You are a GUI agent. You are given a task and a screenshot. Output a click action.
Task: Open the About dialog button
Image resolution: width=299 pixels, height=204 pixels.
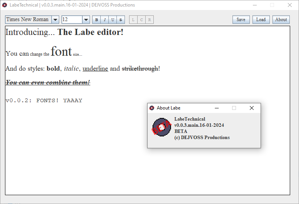(x=281, y=20)
